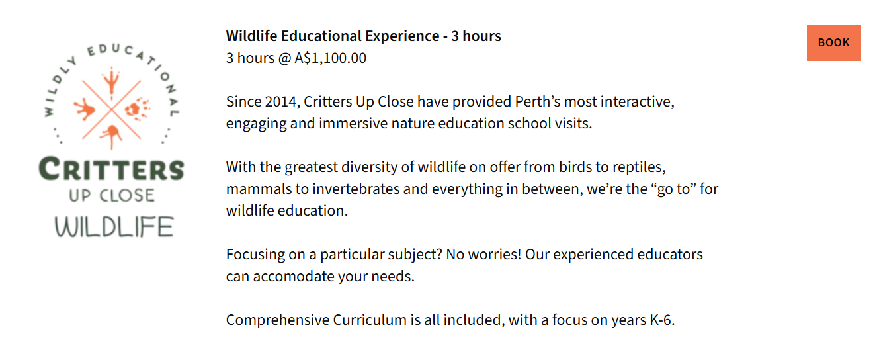Click the bottom animal track icon in the logo
The image size is (877, 346).
(112, 135)
